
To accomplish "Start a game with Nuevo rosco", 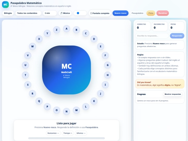I will point(120,13).
